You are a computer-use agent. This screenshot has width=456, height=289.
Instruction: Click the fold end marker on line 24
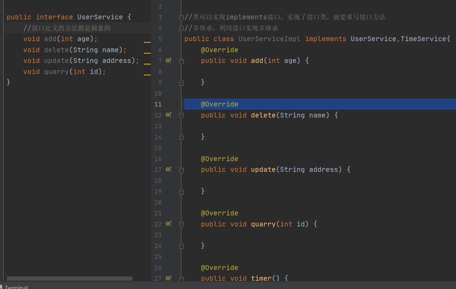(181, 246)
